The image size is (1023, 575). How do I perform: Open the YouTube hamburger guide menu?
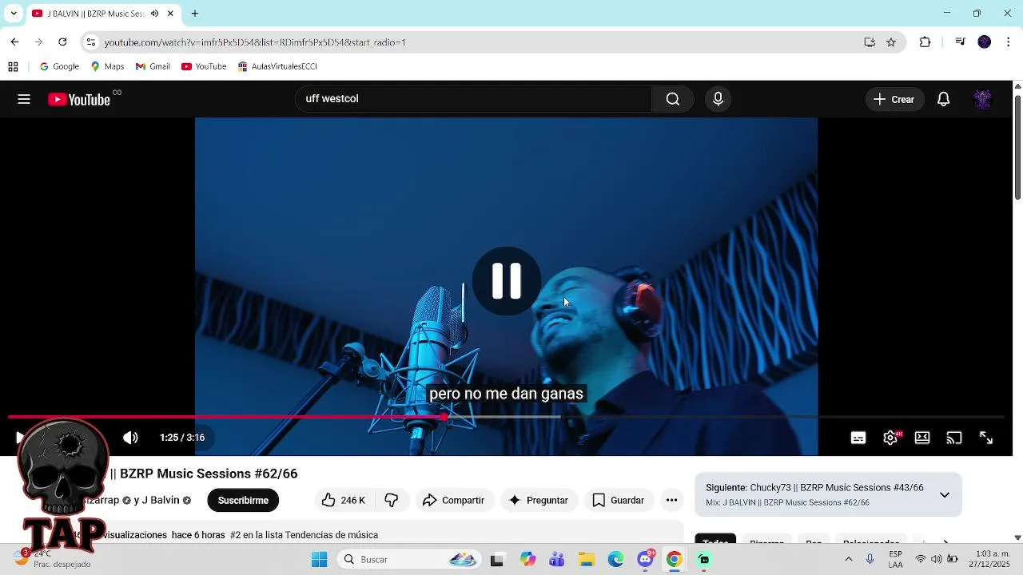click(24, 99)
